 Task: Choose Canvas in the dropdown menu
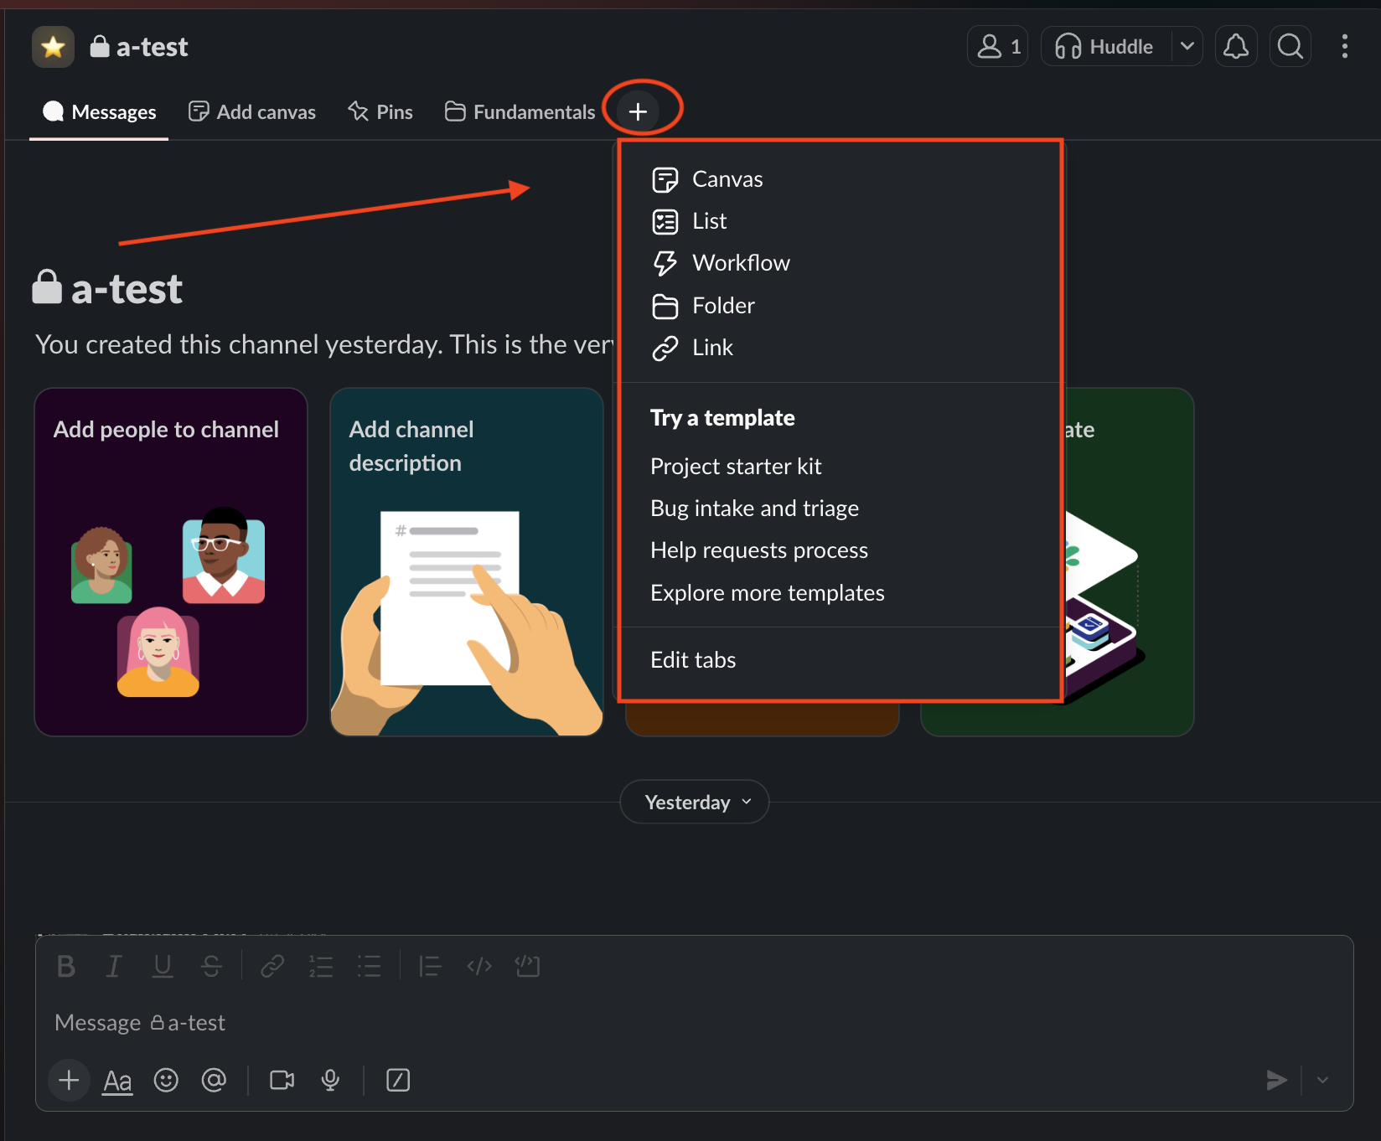click(x=727, y=179)
